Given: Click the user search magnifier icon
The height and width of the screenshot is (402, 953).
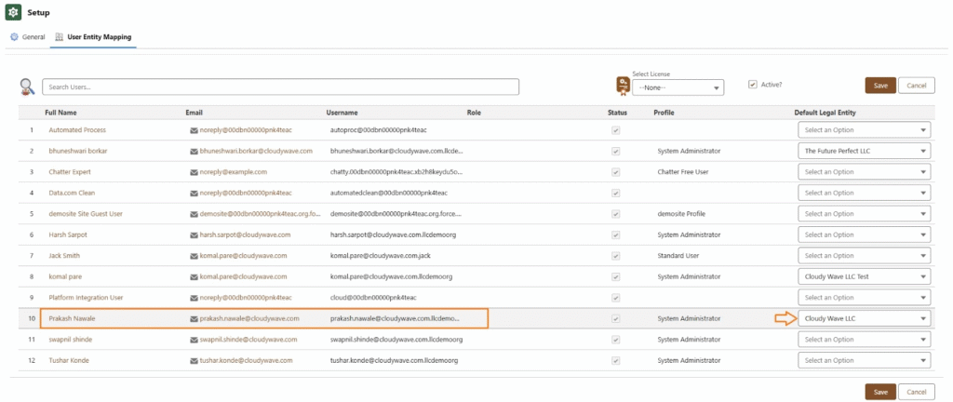Looking at the screenshot, I should pyautogui.click(x=27, y=87).
